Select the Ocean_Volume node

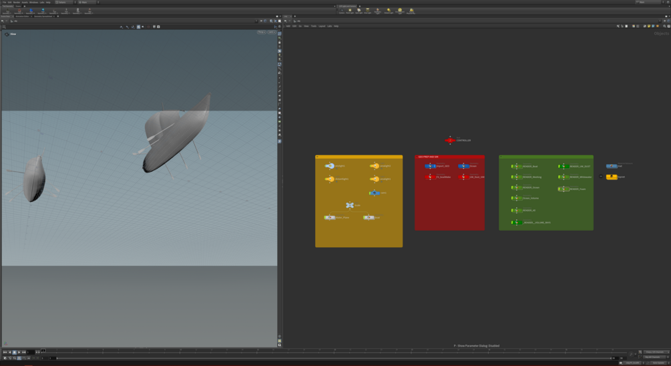pos(517,198)
